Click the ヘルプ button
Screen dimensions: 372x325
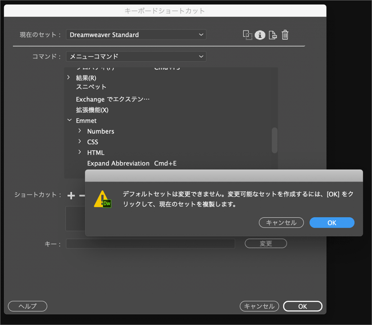[28, 306]
